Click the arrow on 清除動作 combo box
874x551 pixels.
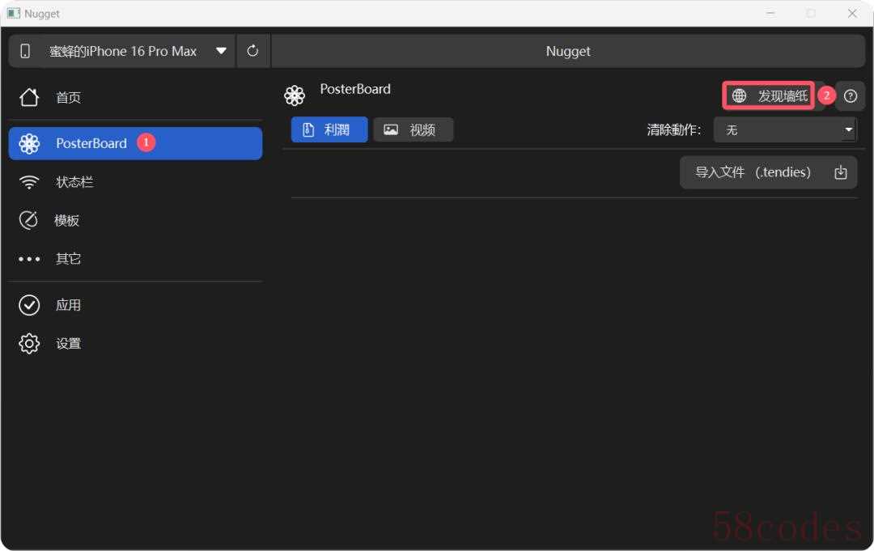[x=848, y=129]
